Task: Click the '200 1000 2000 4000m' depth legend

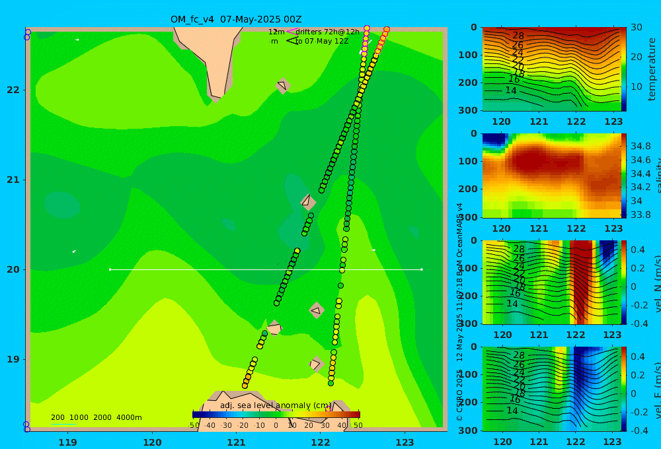Action: (96, 417)
